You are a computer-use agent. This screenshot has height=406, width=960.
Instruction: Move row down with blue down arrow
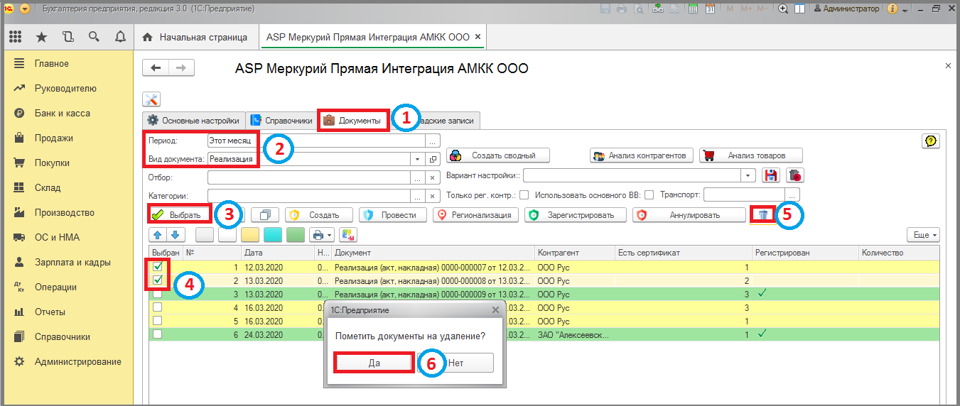[x=176, y=234]
